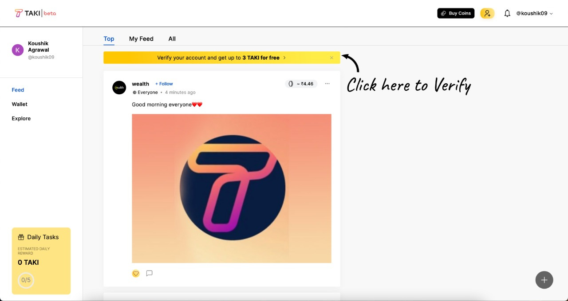The height and width of the screenshot is (301, 568).
Task: Open the Buy Coins button
Action: coord(456,13)
